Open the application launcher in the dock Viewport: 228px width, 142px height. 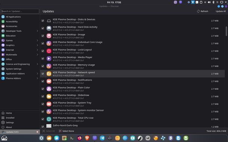(x=4, y=138)
